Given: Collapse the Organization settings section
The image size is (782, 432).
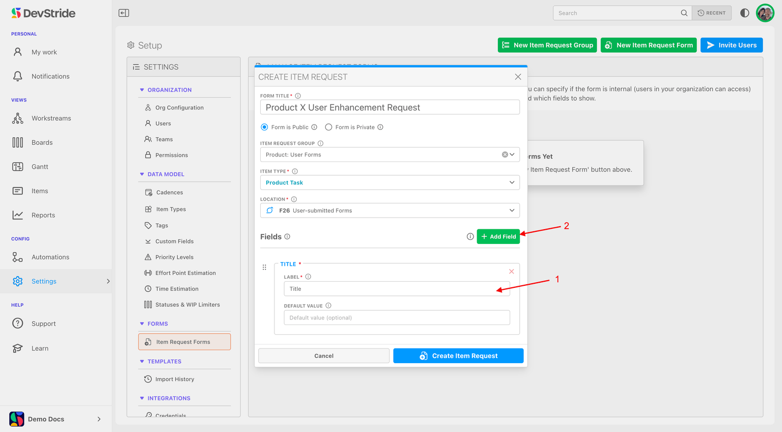Looking at the screenshot, I should 142,90.
